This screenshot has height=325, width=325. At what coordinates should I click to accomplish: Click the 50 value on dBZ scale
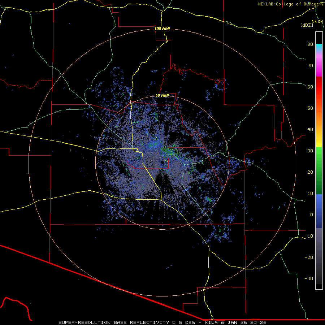pos(310,108)
